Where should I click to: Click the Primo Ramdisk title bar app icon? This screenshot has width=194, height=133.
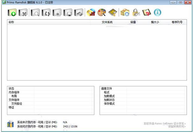click(x=4, y=2)
